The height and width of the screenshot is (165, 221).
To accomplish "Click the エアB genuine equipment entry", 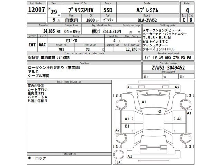I will tap(176, 57).
